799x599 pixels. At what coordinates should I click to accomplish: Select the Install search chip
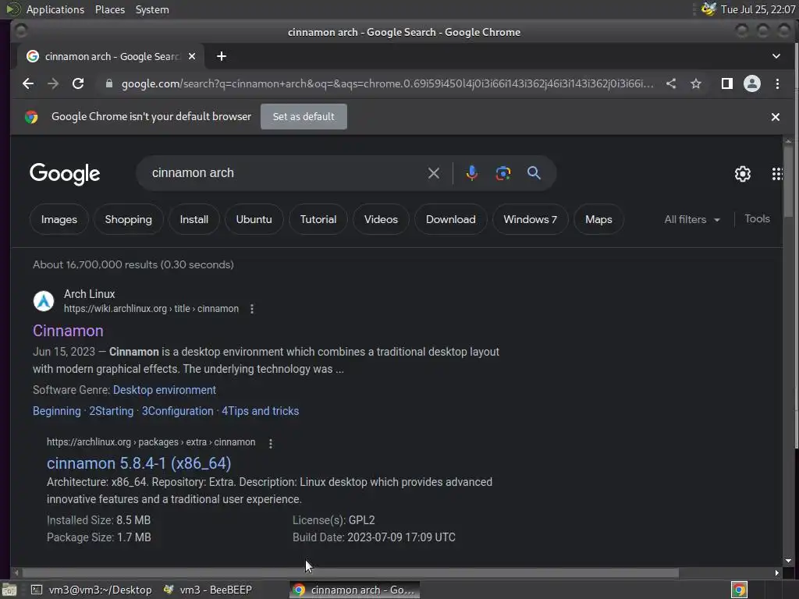click(x=194, y=219)
